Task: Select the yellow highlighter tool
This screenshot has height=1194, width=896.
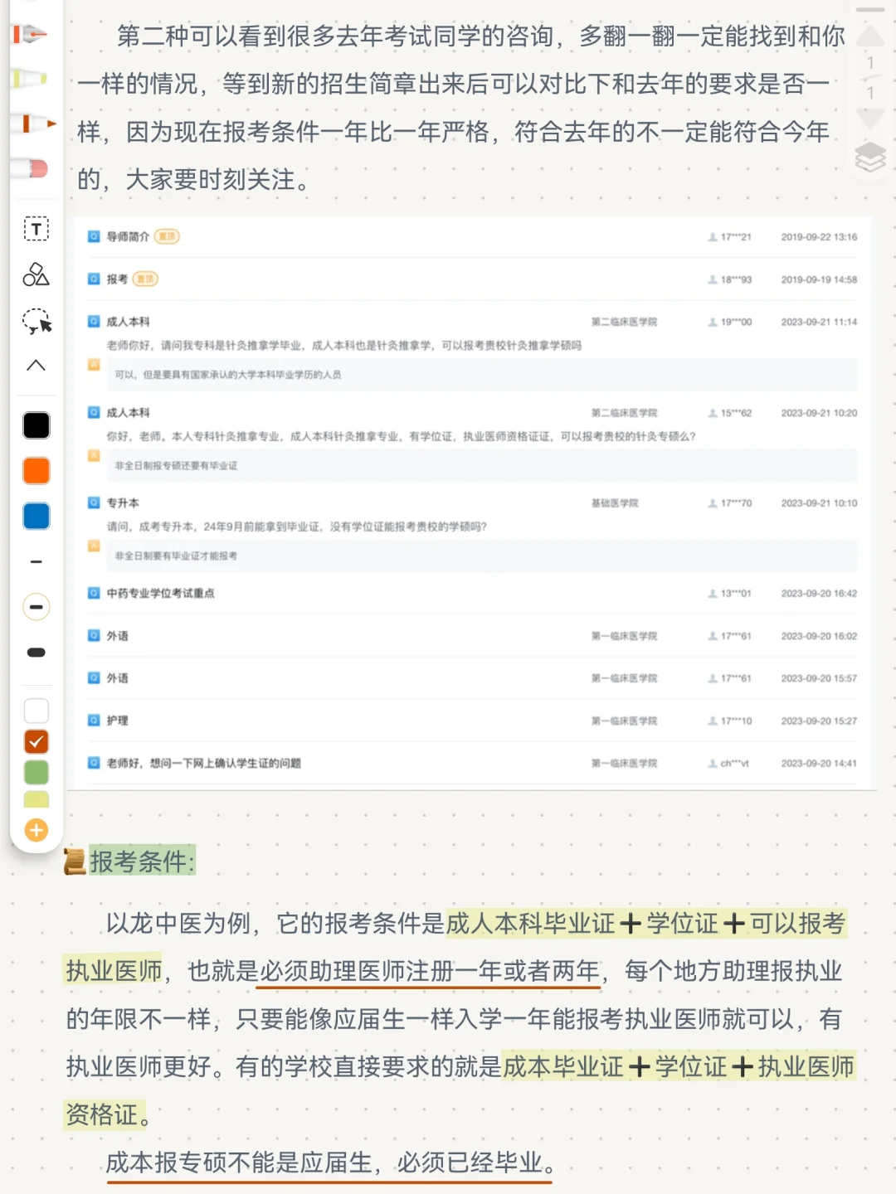Action: point(30,79)
